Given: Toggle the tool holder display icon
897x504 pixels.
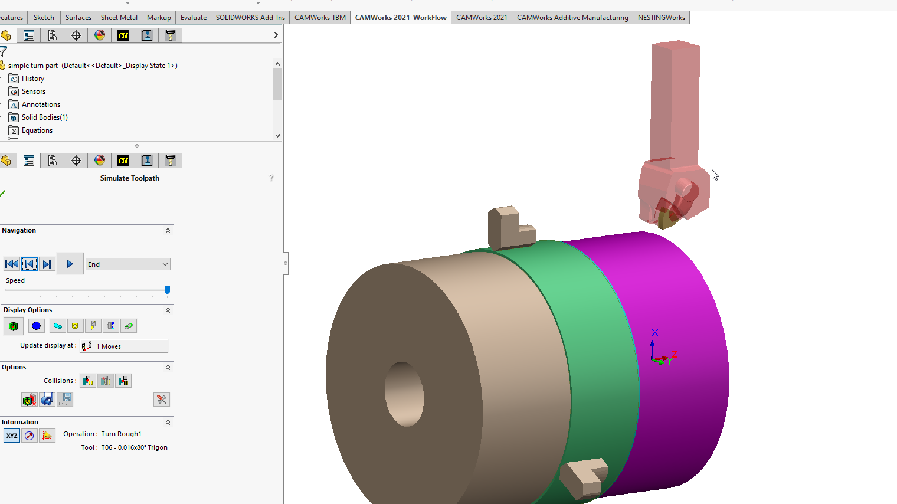Looking at the screenshot, I should coord(111,326).
